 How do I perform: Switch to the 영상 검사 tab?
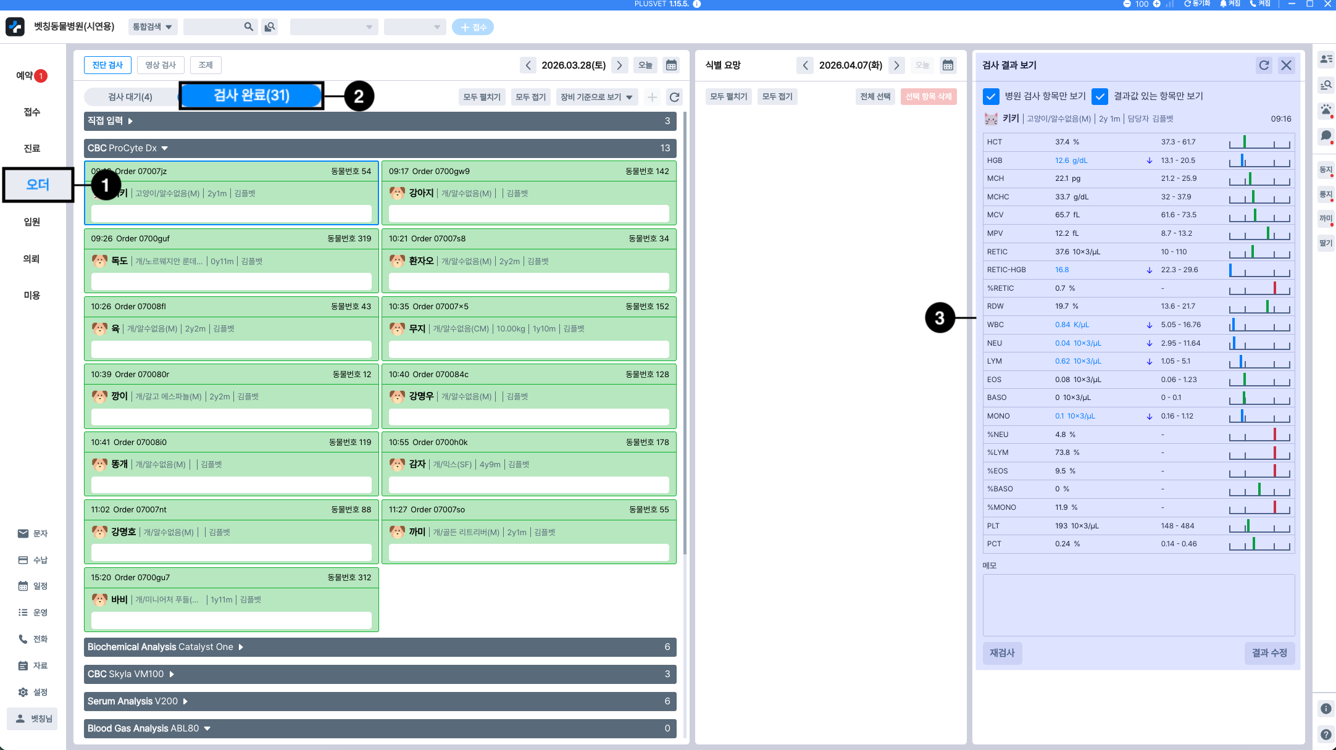click(x=161, y=65)
